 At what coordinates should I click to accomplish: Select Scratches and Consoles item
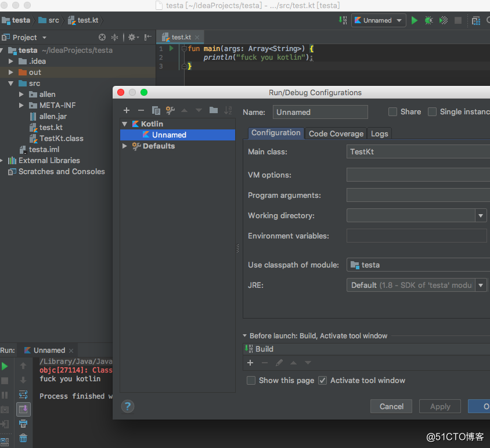click(62, 172)
